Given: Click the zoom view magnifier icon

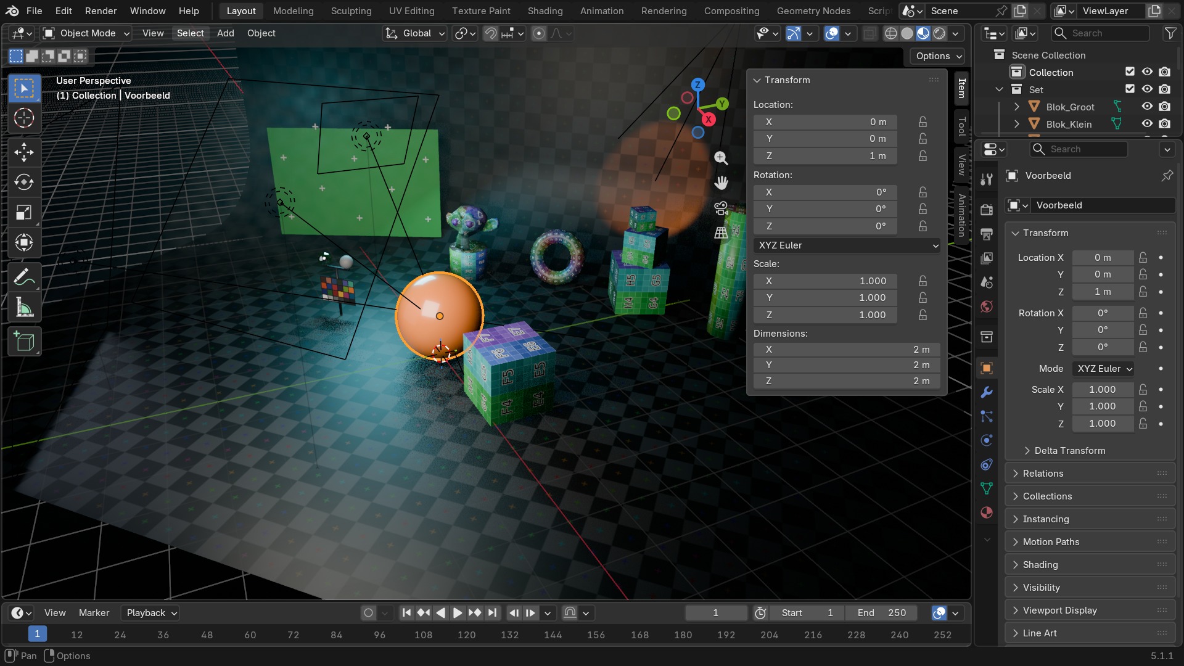Looking at the screenshot, I should click(721, 158).
